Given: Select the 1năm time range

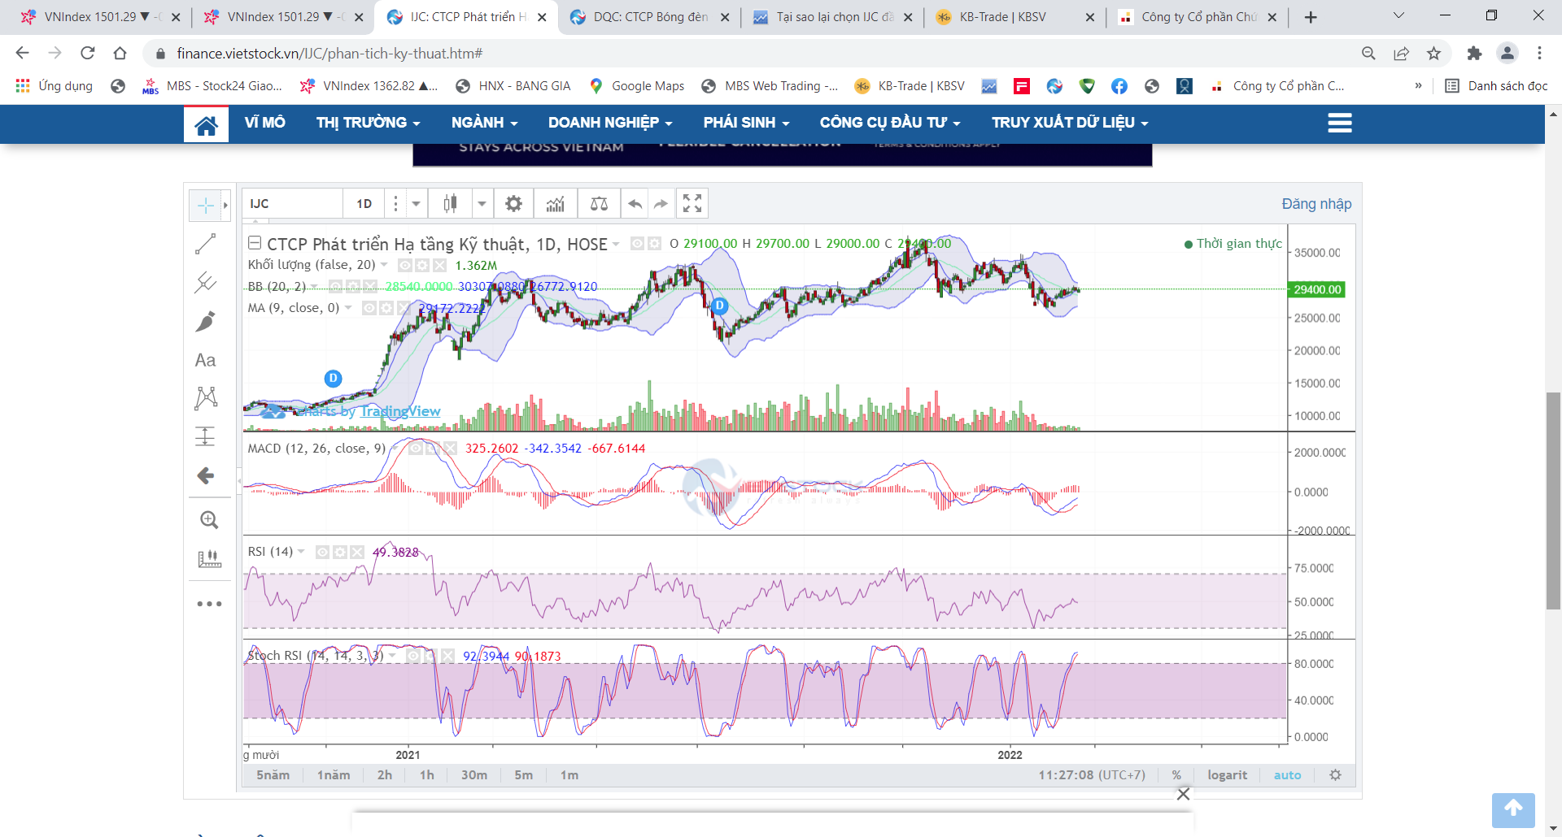Looking at the screenshot, I should [334, 775].
